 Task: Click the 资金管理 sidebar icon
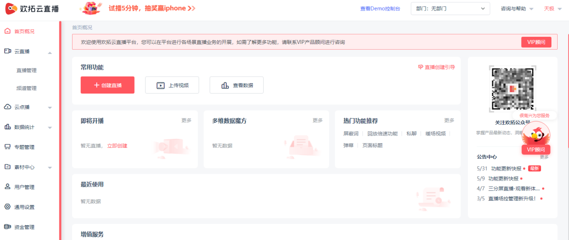pos(7,227)
